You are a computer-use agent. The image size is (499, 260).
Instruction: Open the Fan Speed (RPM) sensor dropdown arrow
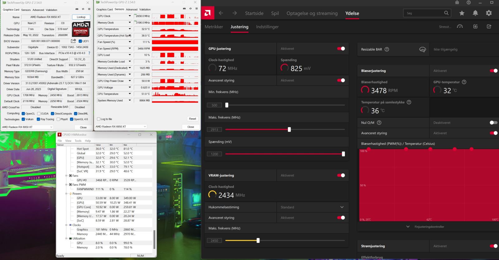[x=130, y=49]
